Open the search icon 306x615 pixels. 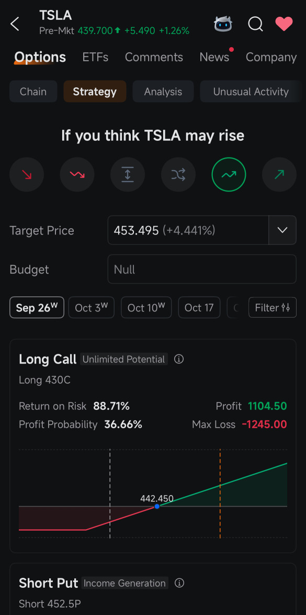(x=255, y=24)
